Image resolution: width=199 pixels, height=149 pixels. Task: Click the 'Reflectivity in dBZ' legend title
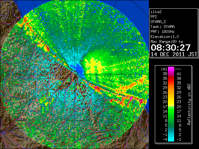coord(189,104)
